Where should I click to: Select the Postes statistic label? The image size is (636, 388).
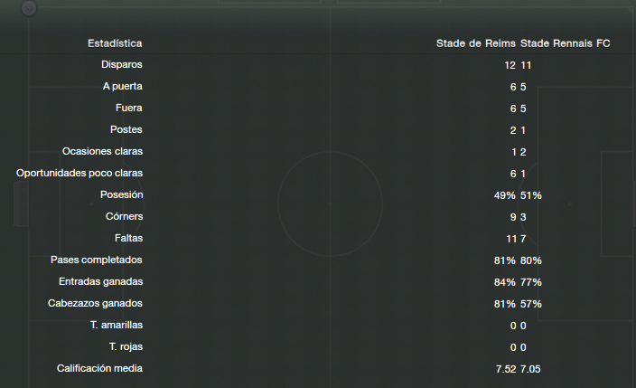126,129
